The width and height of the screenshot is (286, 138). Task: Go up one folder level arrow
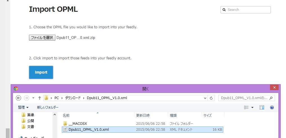pyautogui.click(x=40, y=98)
